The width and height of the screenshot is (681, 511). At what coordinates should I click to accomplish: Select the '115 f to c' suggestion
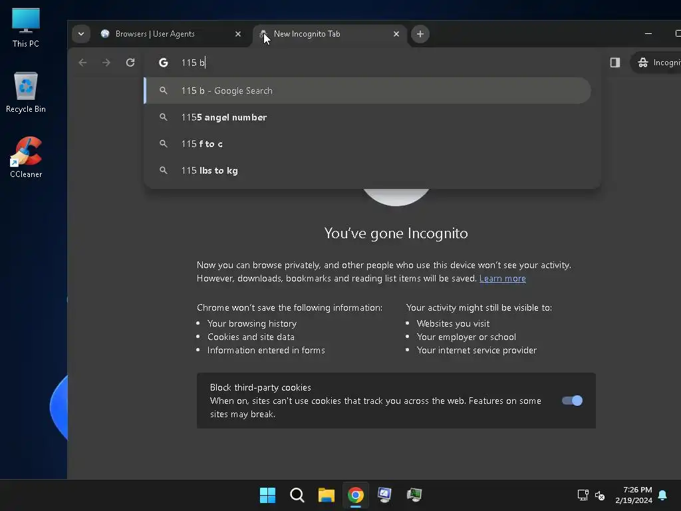pos(367,144)
